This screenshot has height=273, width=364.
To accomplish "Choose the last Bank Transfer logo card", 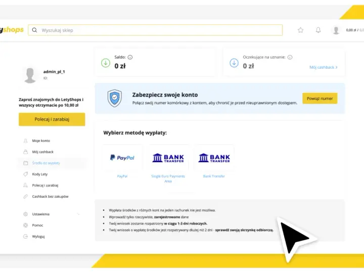I will pos(214,158).
